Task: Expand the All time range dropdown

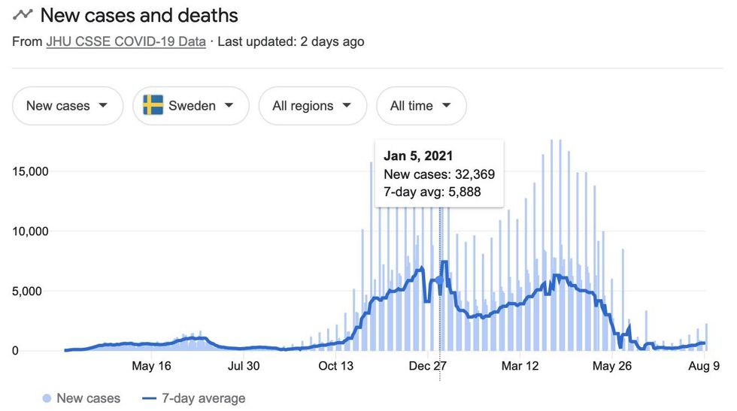Action: [421, 106]
